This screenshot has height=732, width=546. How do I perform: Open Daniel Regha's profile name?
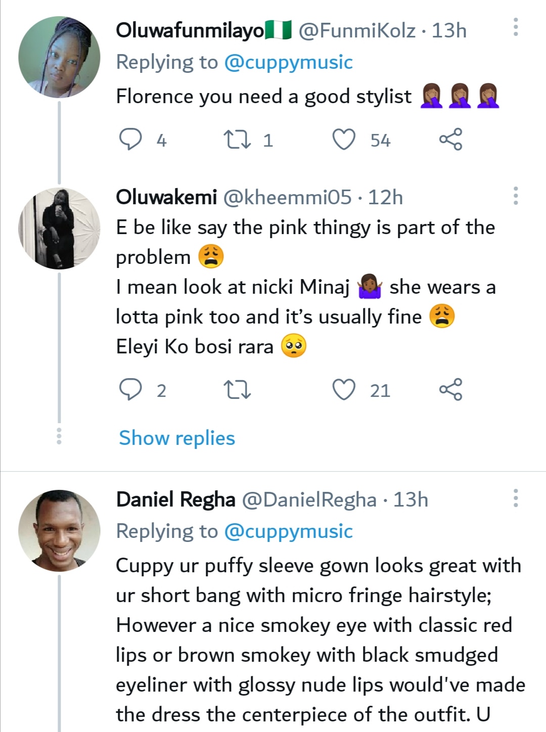tap(175, 499)
